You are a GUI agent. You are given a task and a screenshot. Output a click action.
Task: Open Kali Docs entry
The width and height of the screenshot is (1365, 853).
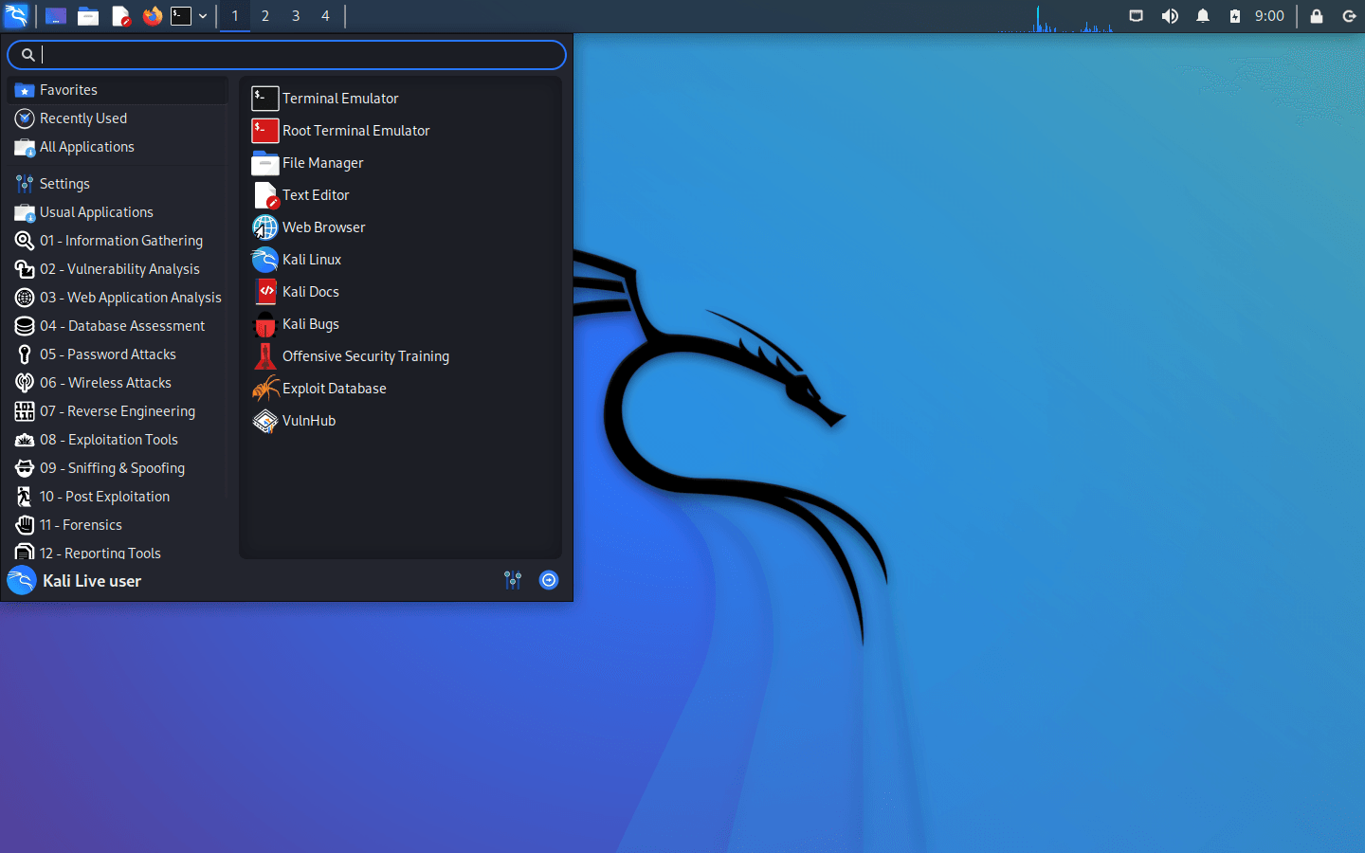point(399,292)
